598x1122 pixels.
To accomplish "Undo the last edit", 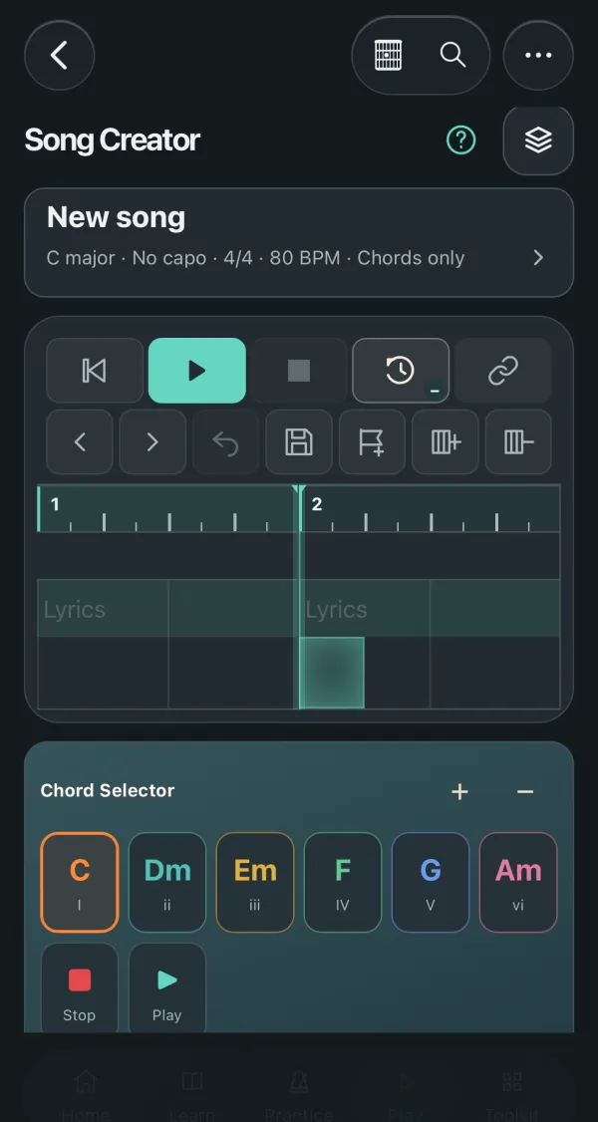I will (225, 442).
